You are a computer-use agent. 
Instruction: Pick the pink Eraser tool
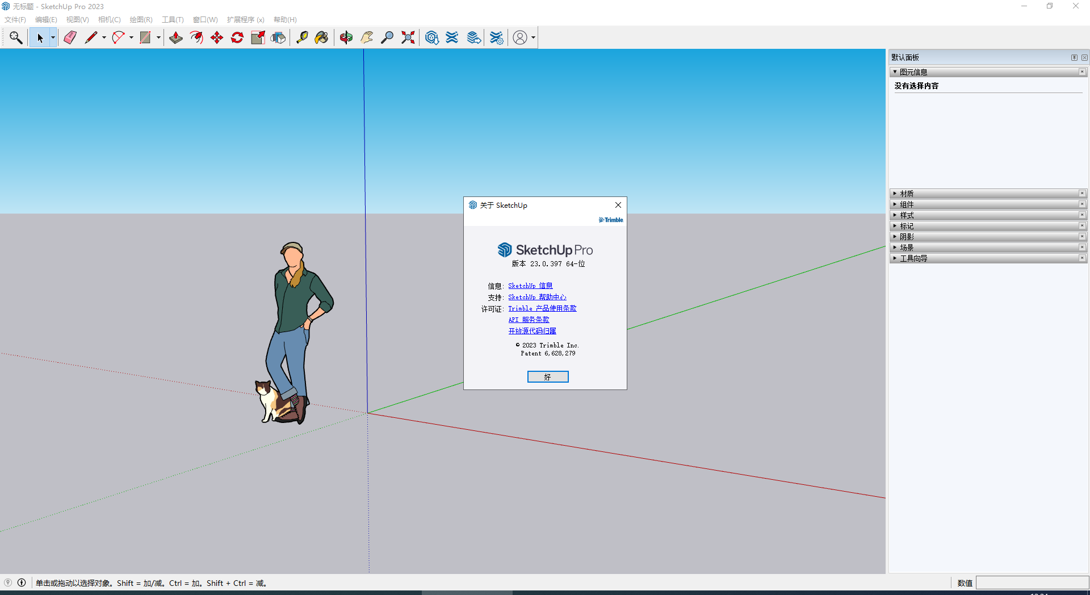(x=70, y=37)
